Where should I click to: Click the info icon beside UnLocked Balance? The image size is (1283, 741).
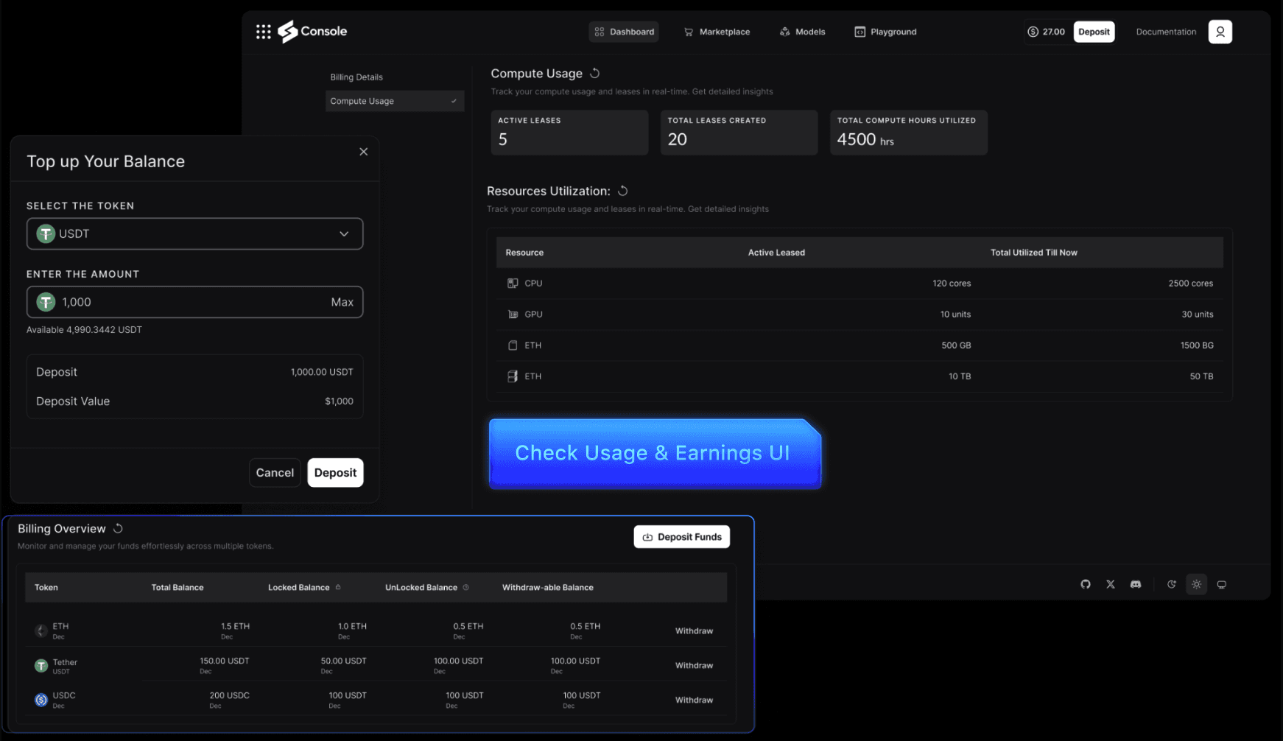[x=465, y=587]
